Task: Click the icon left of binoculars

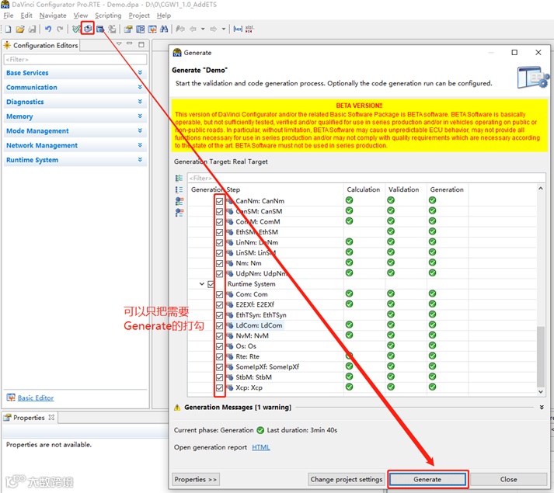Action: [x=152, y=29]
